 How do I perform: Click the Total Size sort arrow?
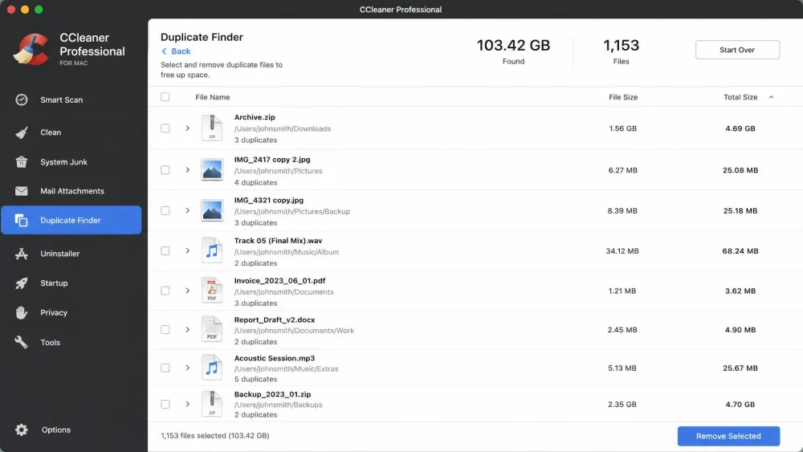(x=771, y=97)
